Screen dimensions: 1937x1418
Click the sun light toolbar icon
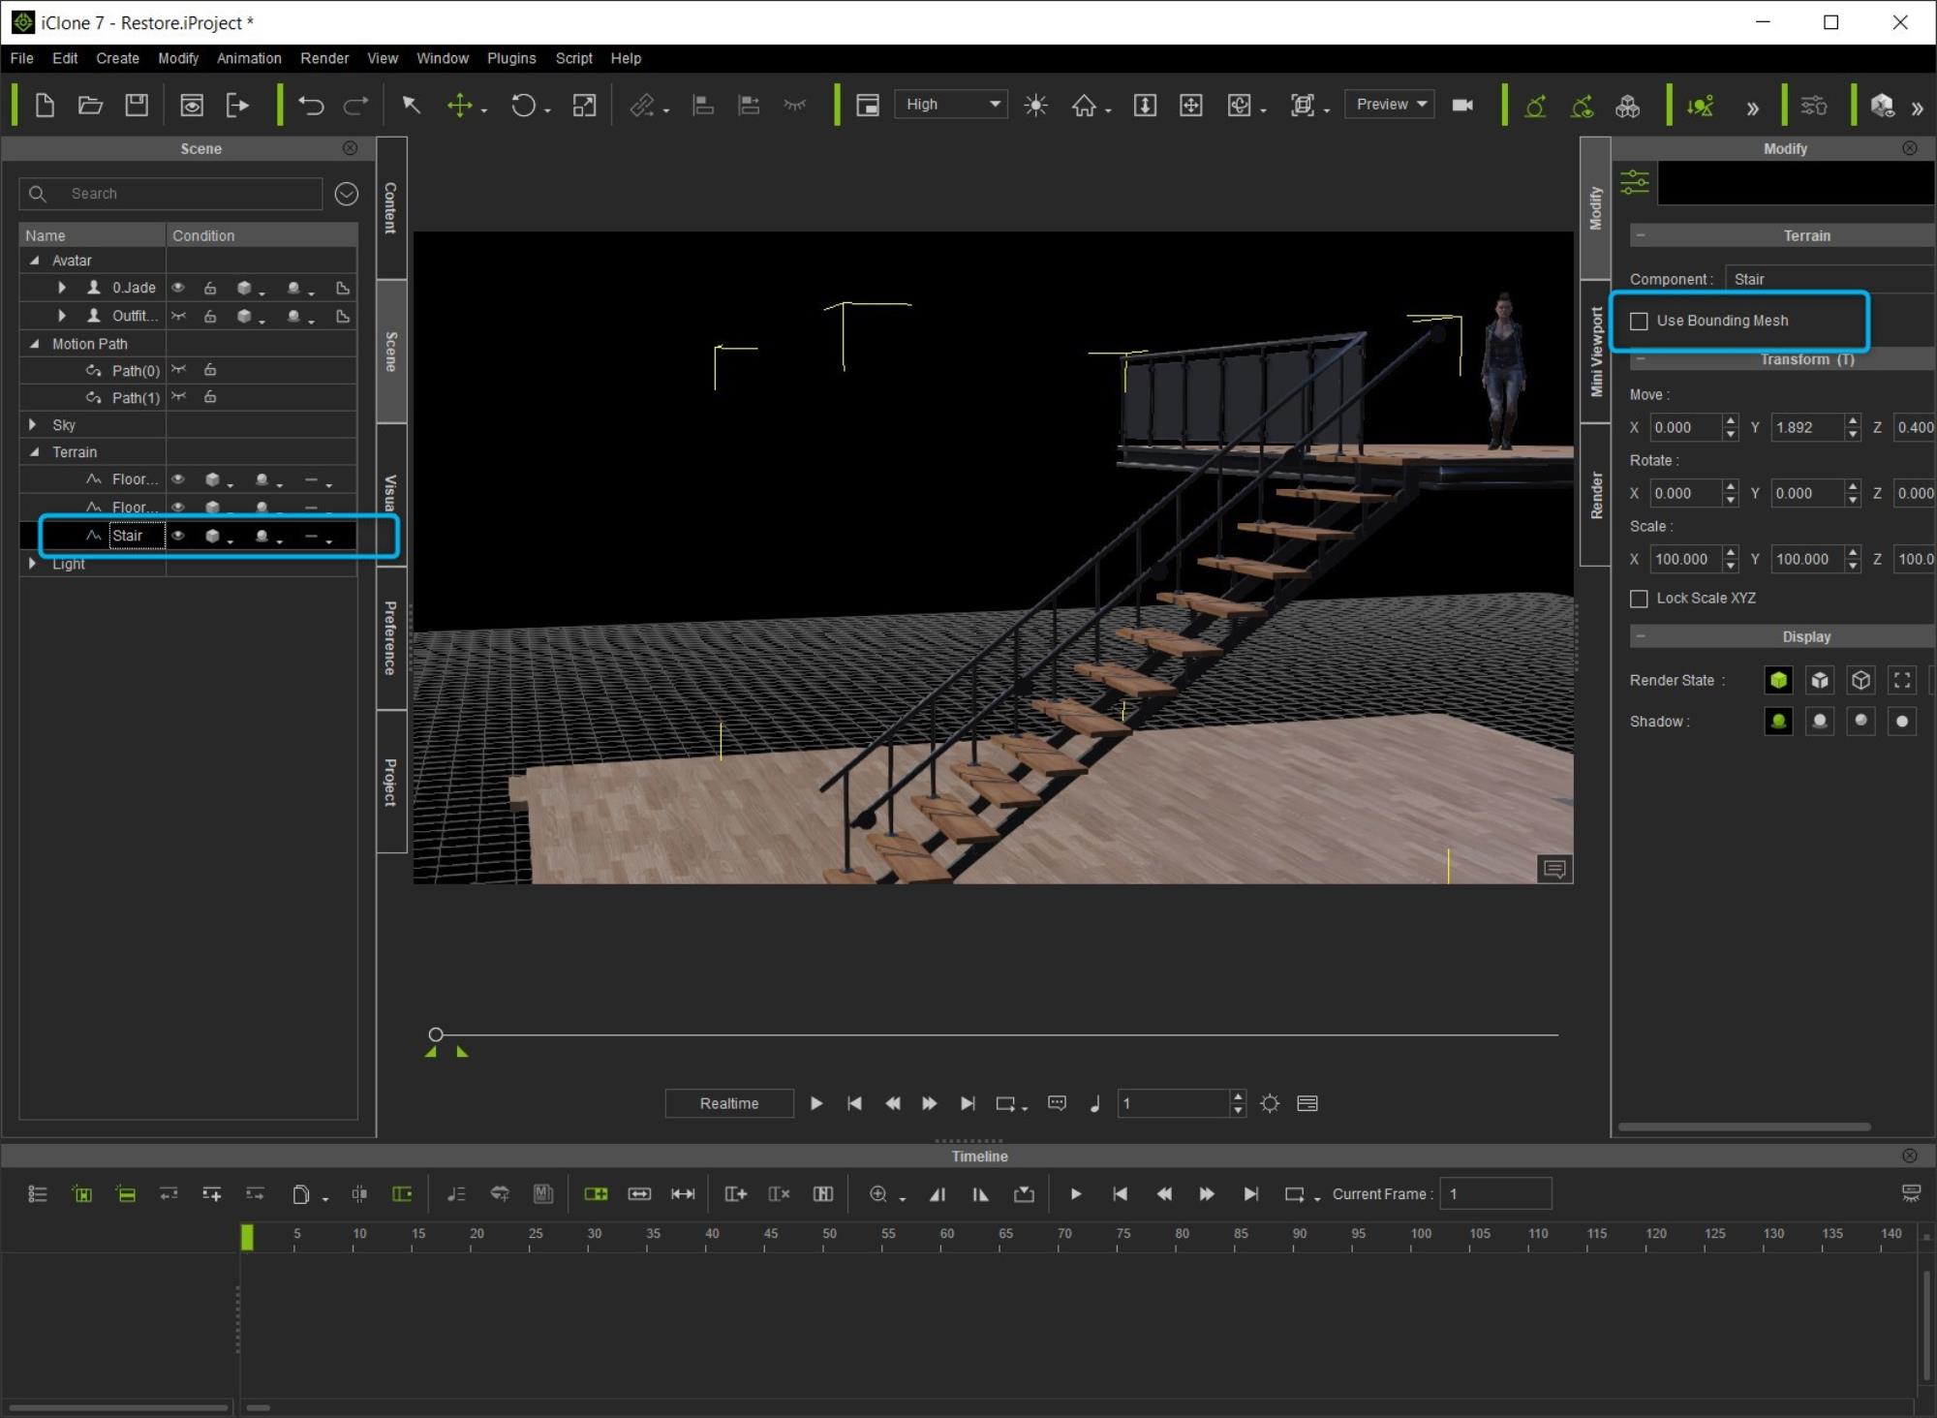coord(1036,105)
